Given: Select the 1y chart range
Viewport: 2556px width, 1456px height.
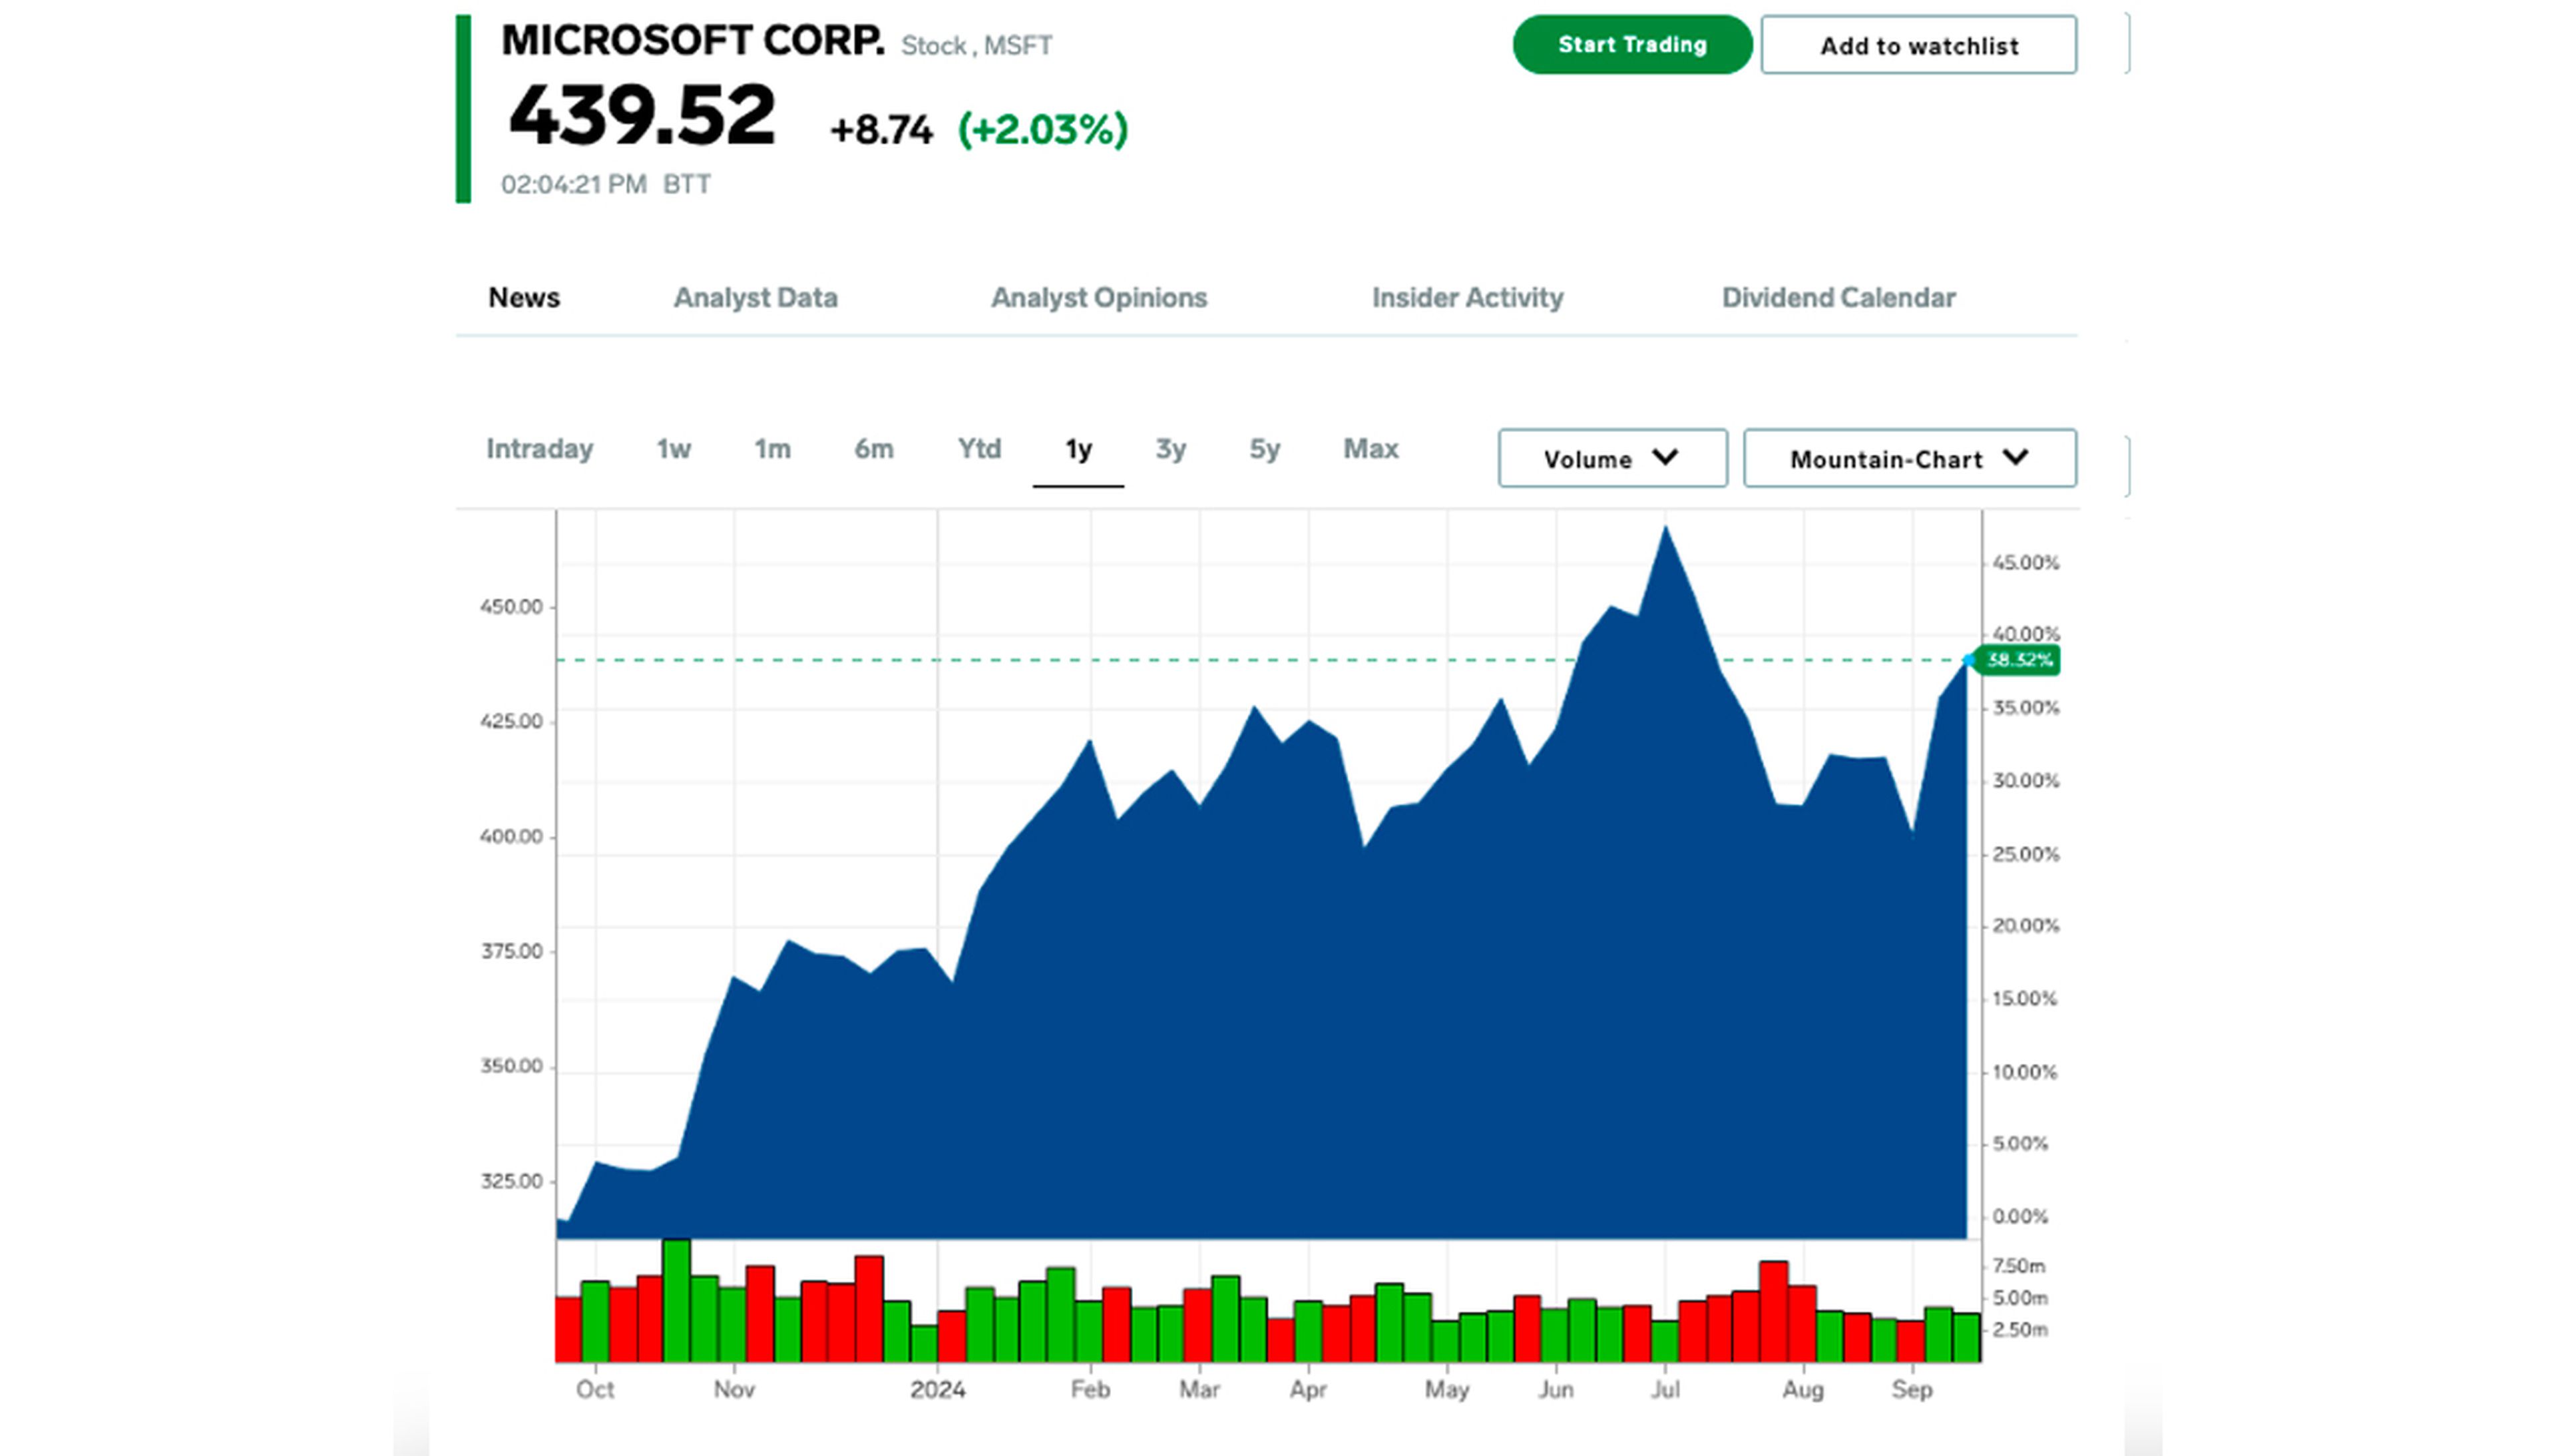Looking at the screenshot, I should click(1078, 450).
